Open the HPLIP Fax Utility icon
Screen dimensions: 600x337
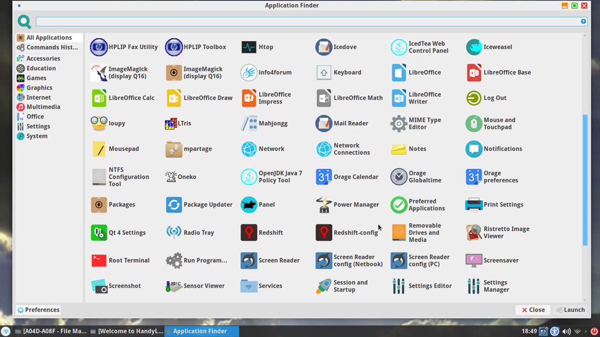[x=99, y=47]
